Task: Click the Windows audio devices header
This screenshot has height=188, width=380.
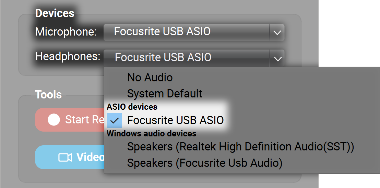Action: coord(151,133)
